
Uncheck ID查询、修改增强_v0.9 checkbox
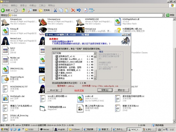[57, 70]
